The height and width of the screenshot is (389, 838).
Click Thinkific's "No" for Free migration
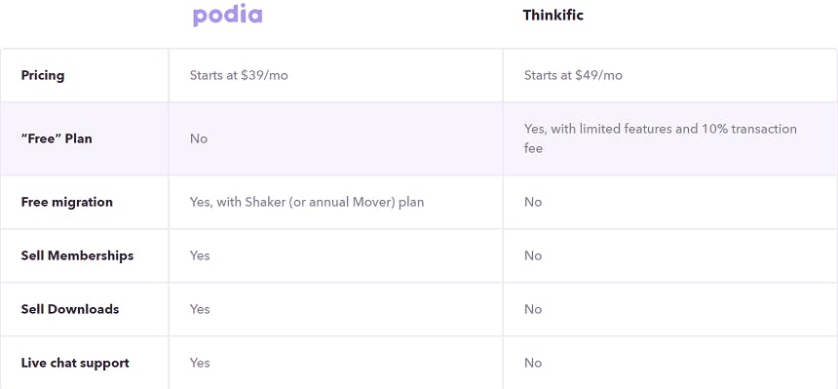(x=533, y=202)
